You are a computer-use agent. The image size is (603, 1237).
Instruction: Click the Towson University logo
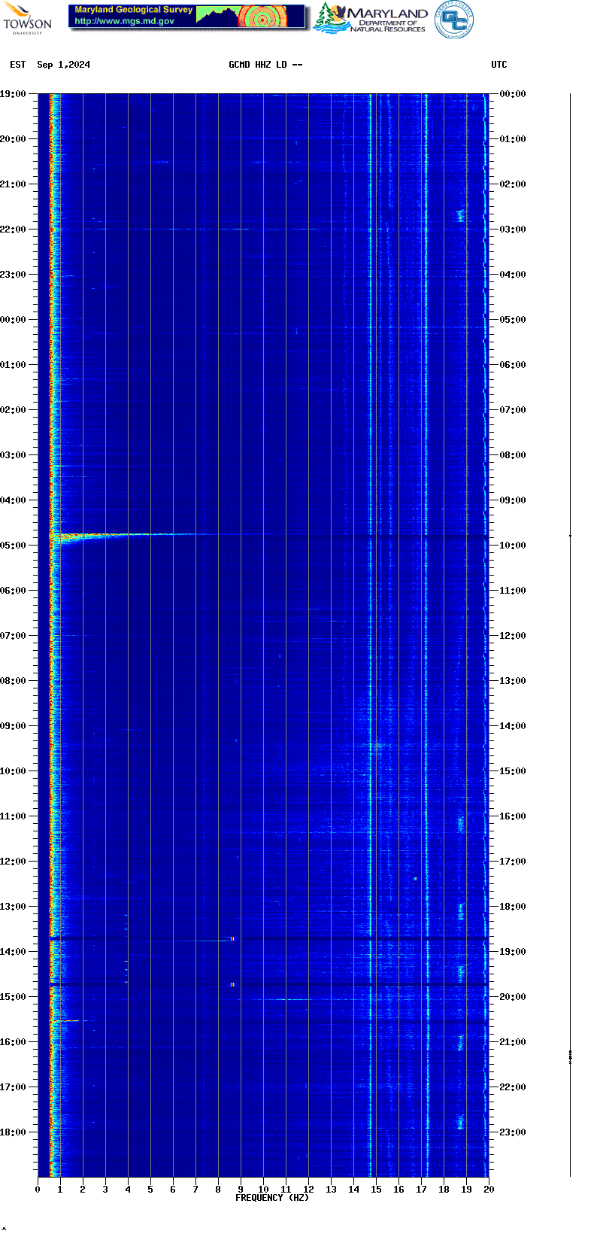[x=27, y=18]
